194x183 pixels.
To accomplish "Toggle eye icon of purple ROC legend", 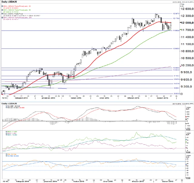I will coord(7,133).
